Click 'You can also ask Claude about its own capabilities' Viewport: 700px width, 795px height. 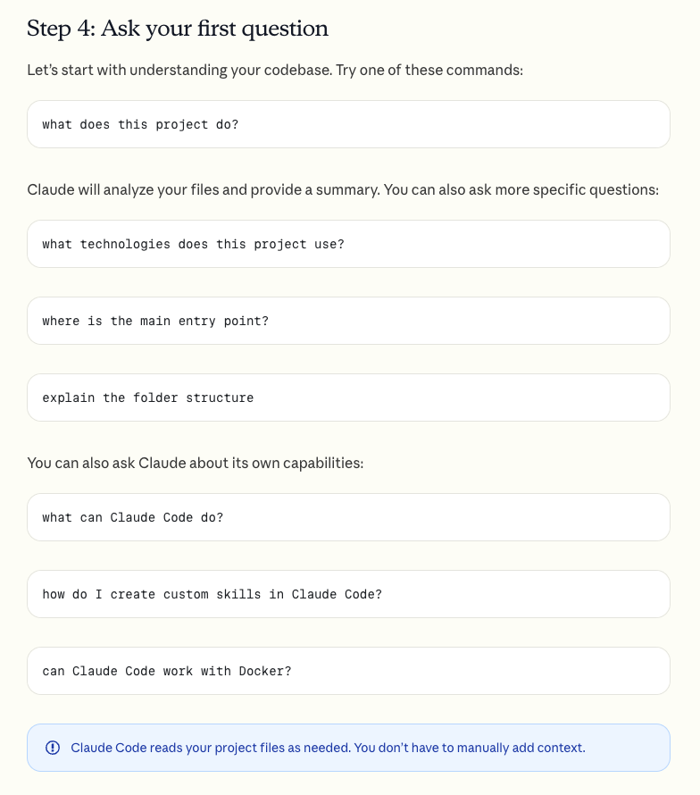click(196, 463)
